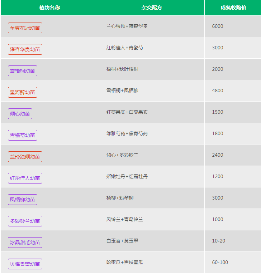Click the 青瓷芍幼苗 plant tag
Viewport: 261px width, 274px height.
pyautogui.click(x=23, y=135)
